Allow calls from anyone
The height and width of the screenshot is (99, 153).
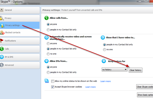[48, 24]
